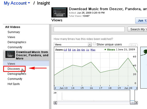Viewport: 147px width, 109px height.
Task: Set chart zoom to 3m
Action: 78,50
